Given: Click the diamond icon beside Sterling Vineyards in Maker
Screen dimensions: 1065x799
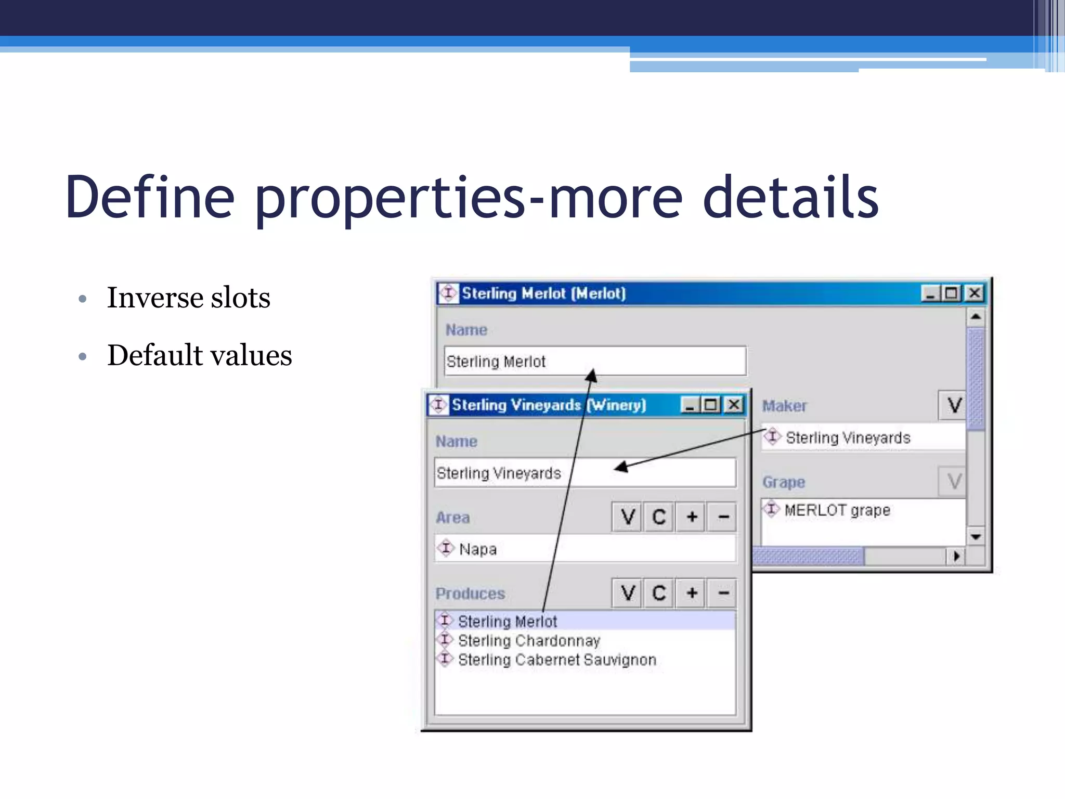Looking at the screenshot, I should tap(772, 436).
